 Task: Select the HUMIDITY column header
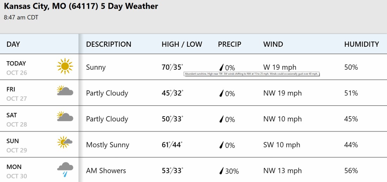361,44
